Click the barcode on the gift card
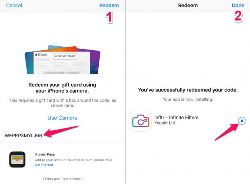 pyautogui.click(x=61, y=73)
